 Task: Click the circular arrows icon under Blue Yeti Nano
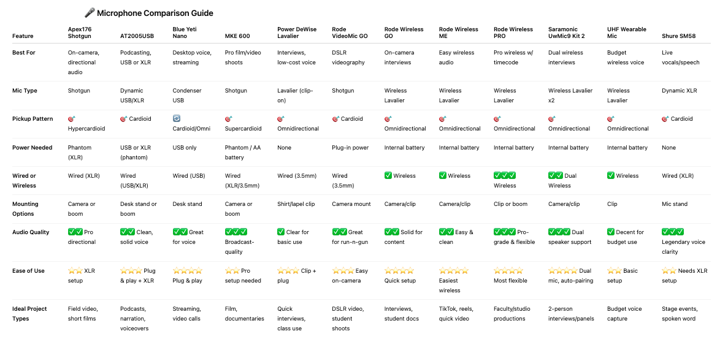(177, 119)
